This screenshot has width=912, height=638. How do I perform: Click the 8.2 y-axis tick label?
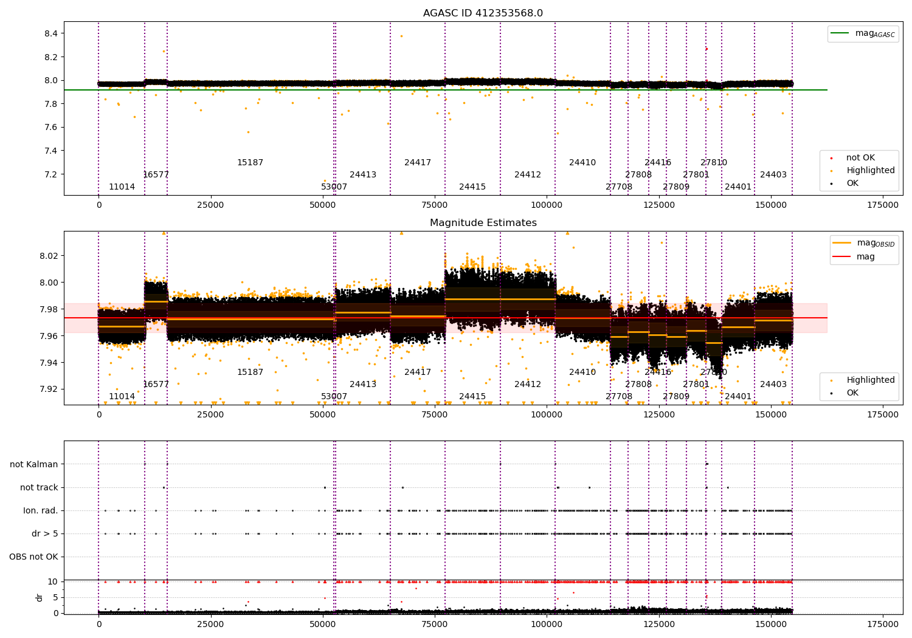coord(51,57)
